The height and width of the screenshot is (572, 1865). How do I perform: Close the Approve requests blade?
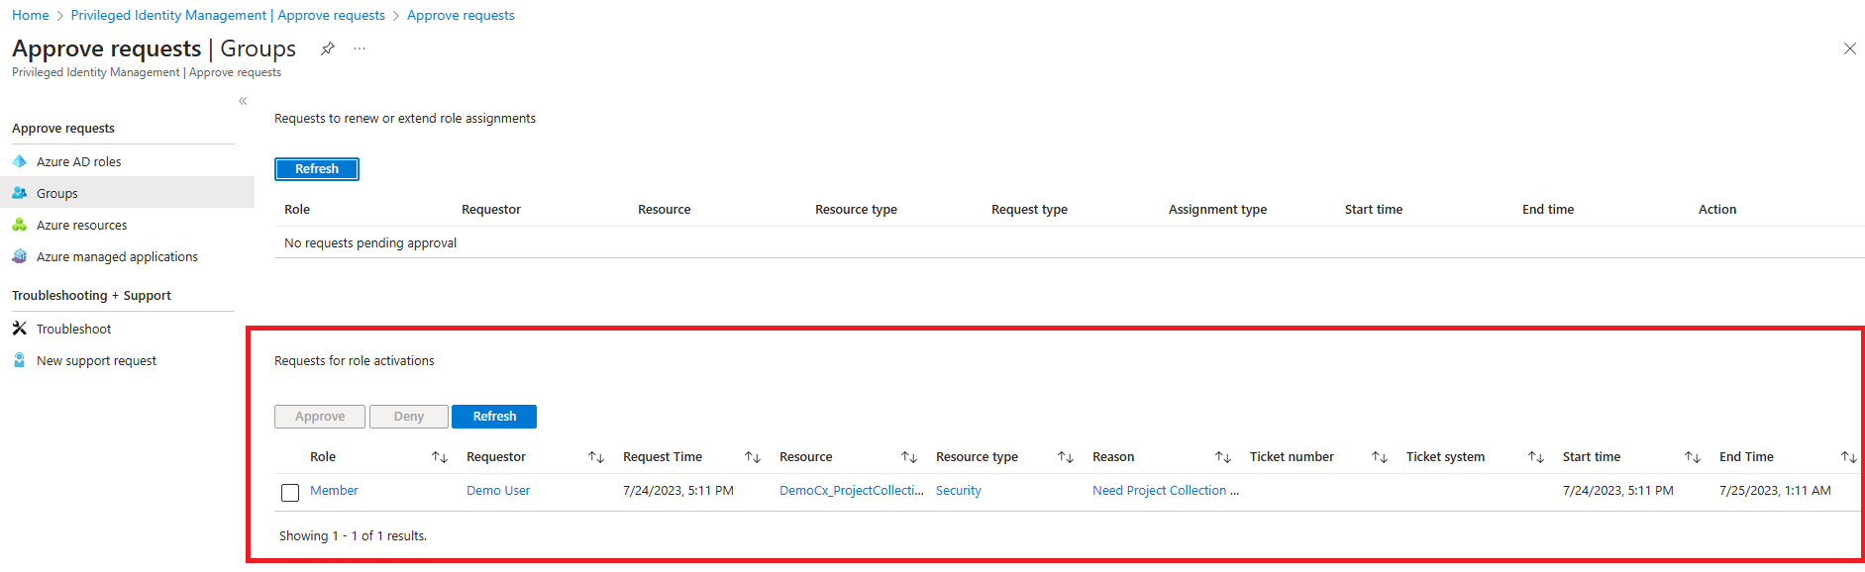pyautogui.click(x=1849, y=48)
